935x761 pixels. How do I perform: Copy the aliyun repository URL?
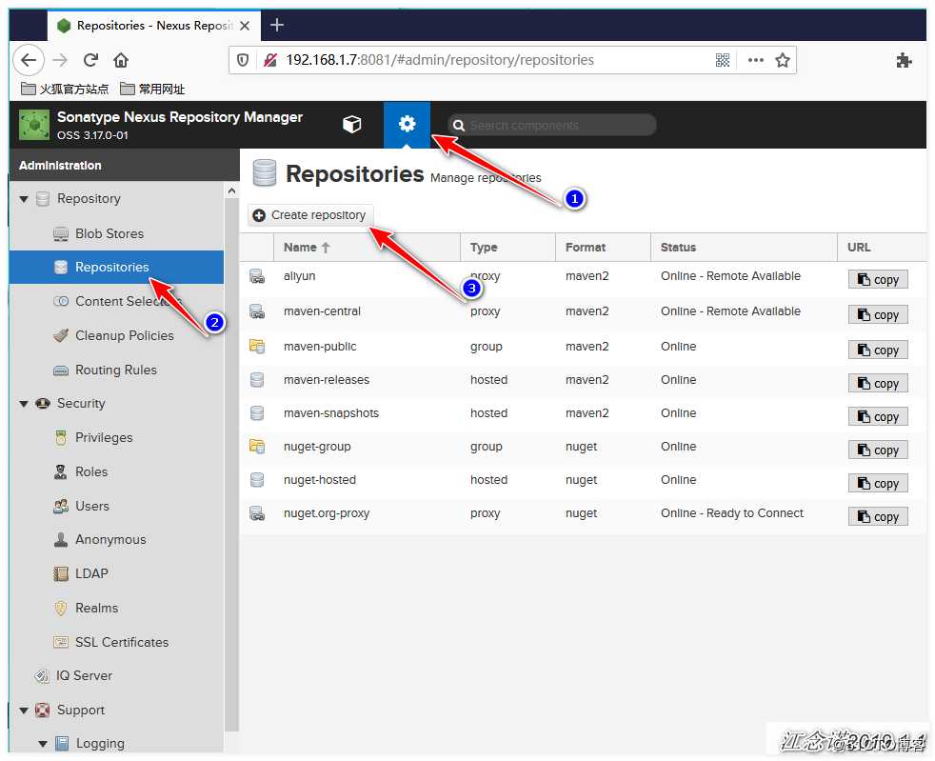[878, 279]
